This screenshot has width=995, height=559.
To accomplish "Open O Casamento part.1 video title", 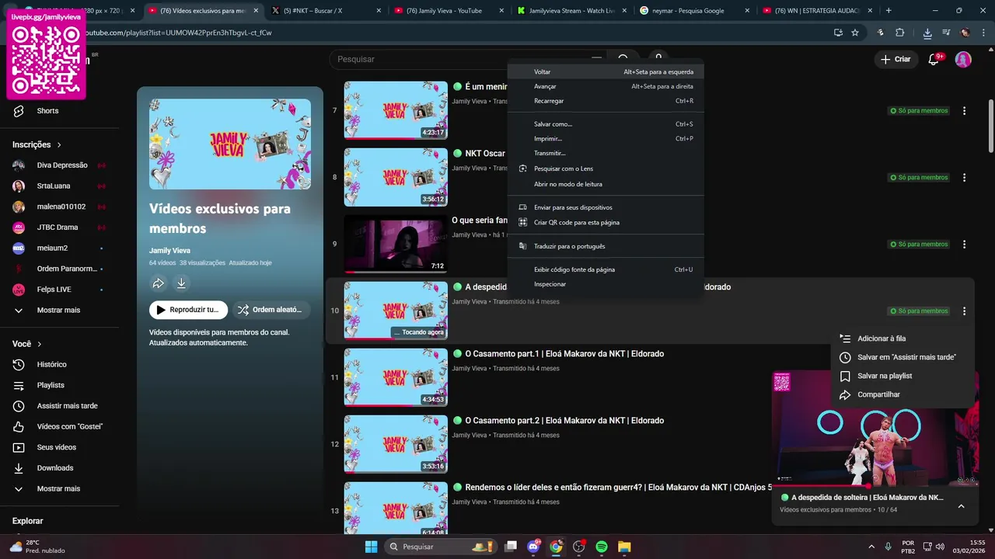I will coord(564,354).
